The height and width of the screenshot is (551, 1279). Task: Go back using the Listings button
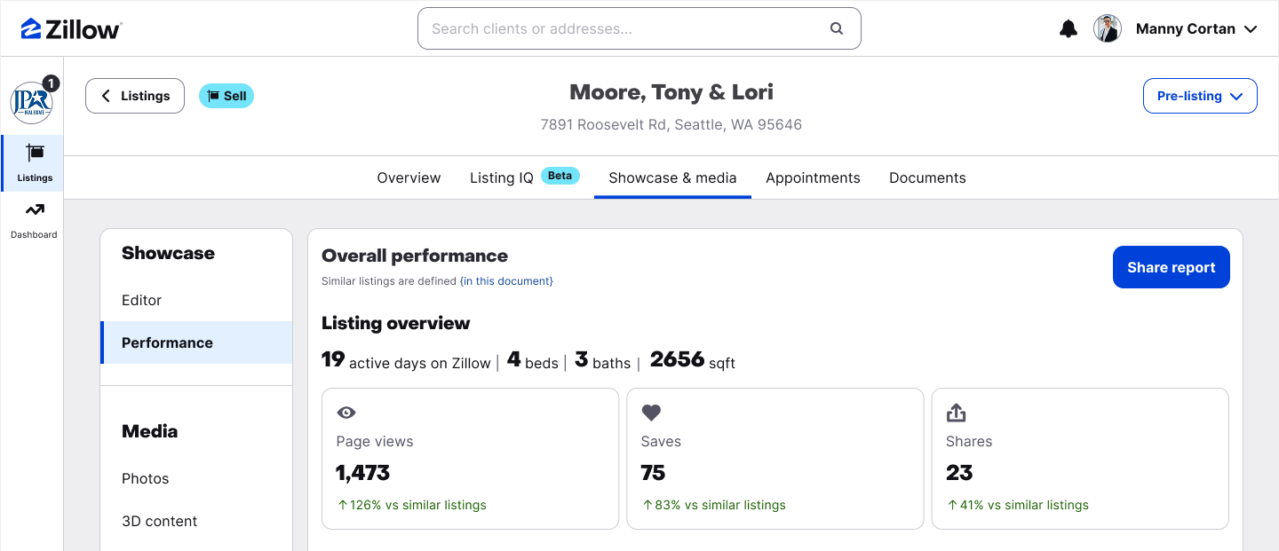[135, 96]
